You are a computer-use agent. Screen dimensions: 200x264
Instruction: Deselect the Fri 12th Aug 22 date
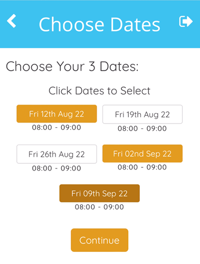tap(56, 114)
